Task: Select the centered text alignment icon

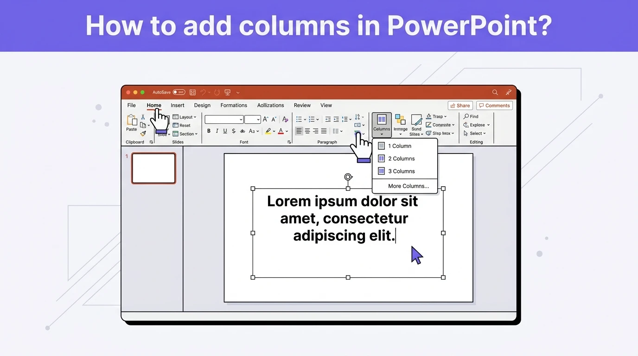Action: pos(307,131)
